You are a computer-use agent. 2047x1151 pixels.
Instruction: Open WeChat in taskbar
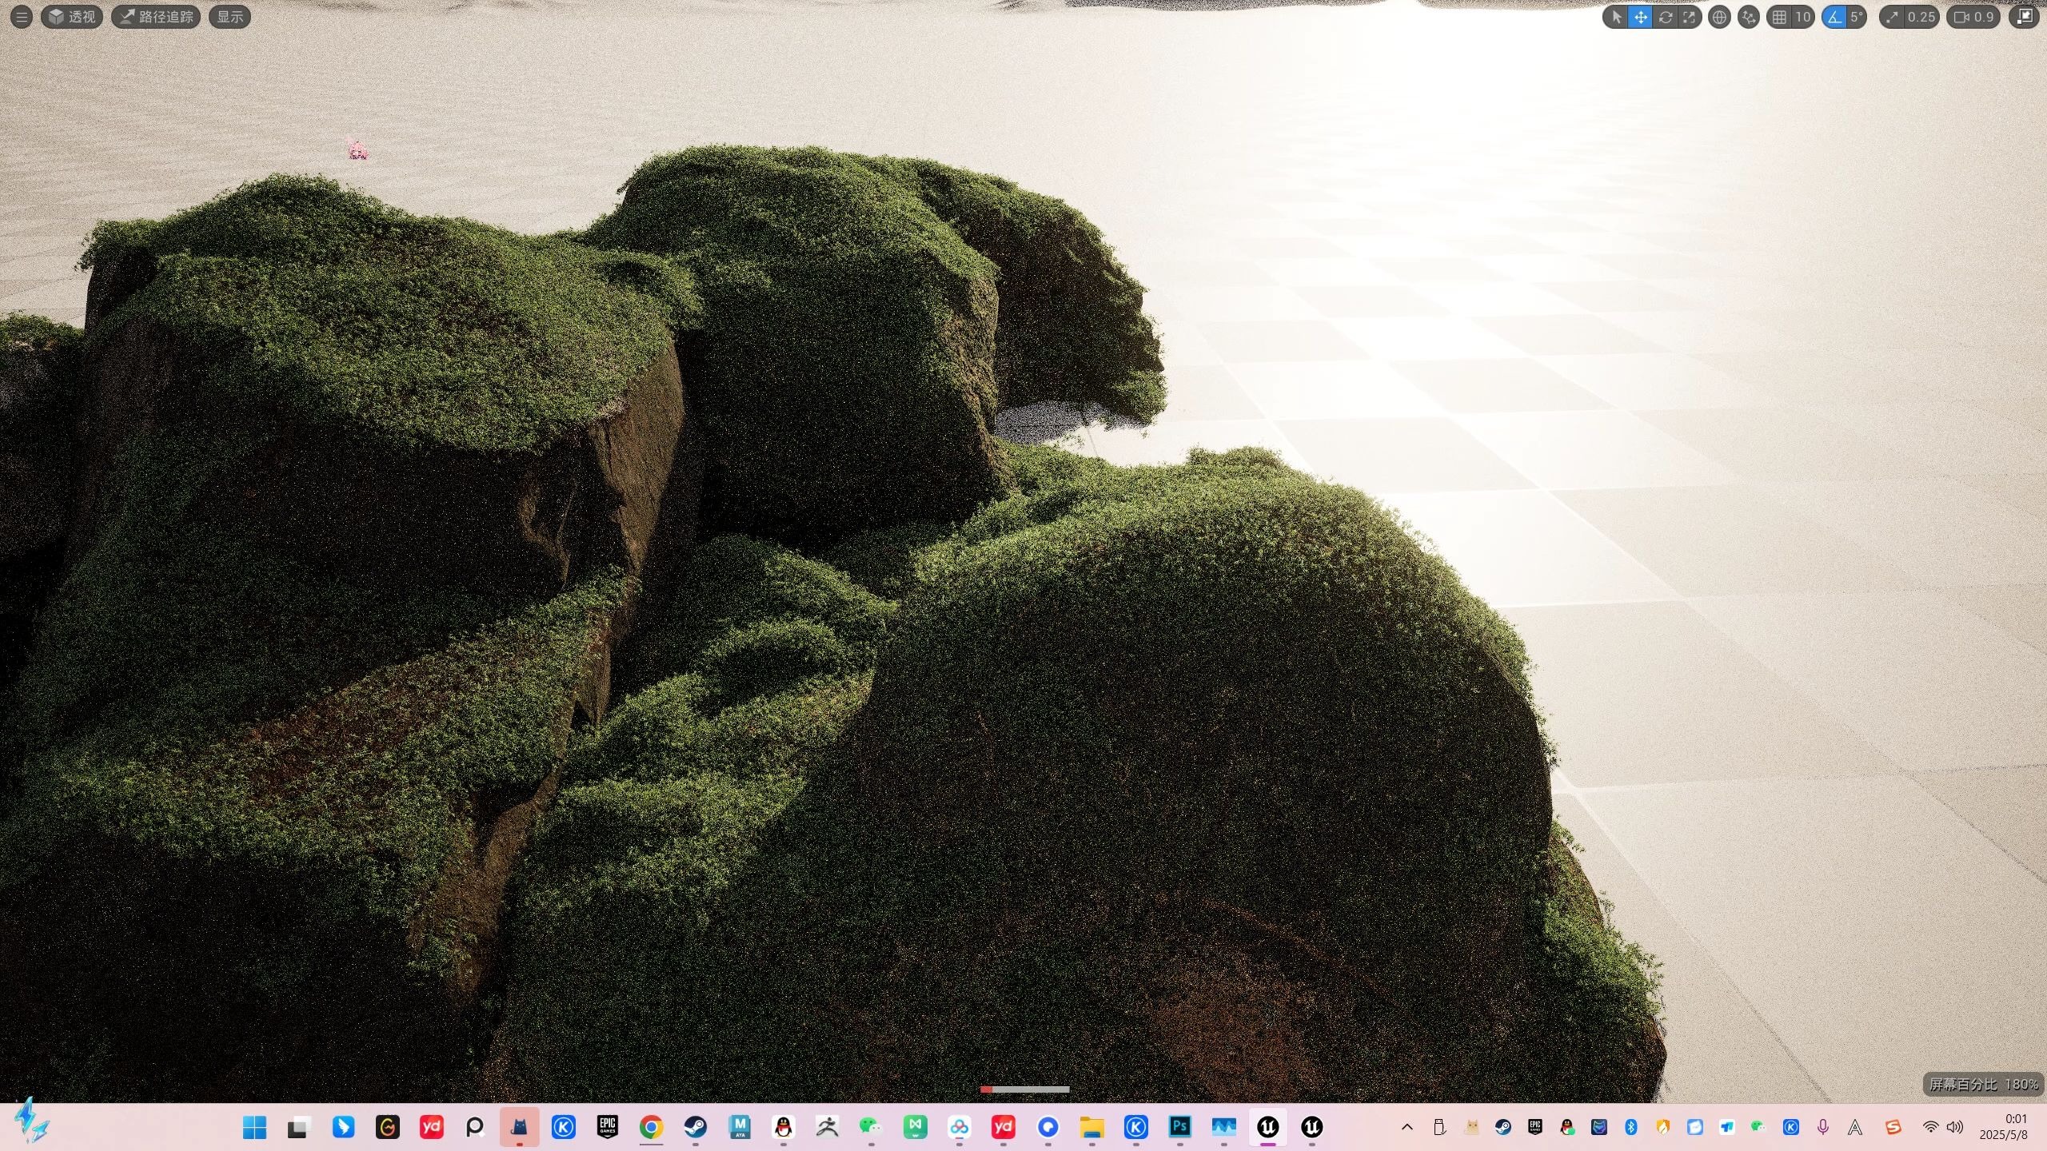872,1127
